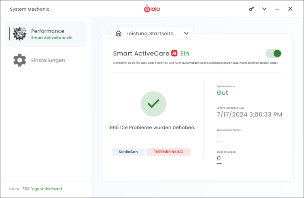Select the Performance sidebar item

pyautogui.click(x=46, y=34)
